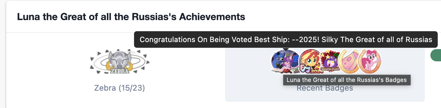441x108 pixels.
Task: Click the Achievements heading title
Action: coord(131,17)
